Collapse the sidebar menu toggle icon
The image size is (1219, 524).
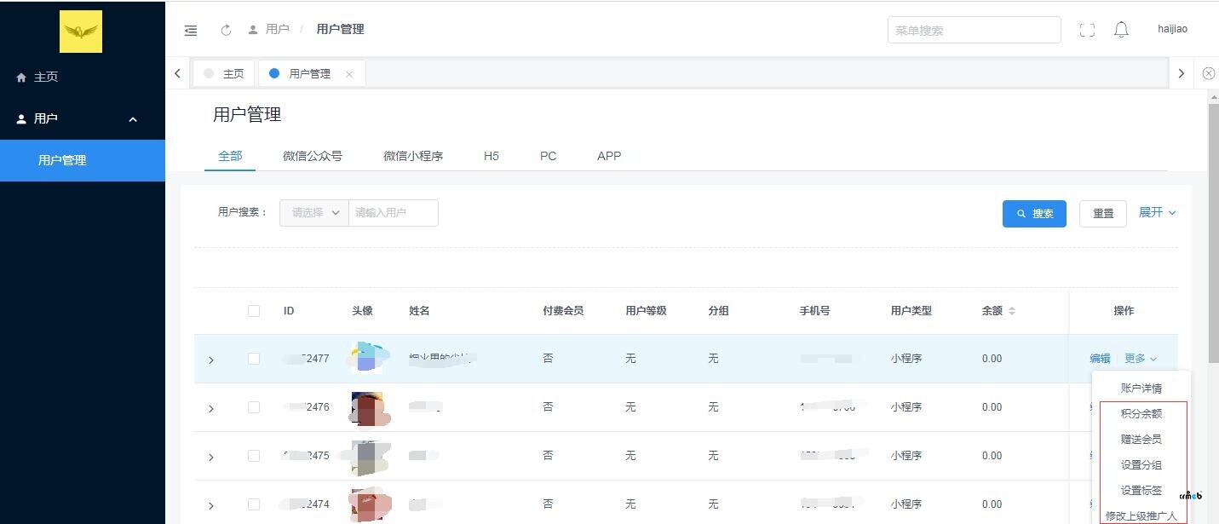click(x=191, y=30)
